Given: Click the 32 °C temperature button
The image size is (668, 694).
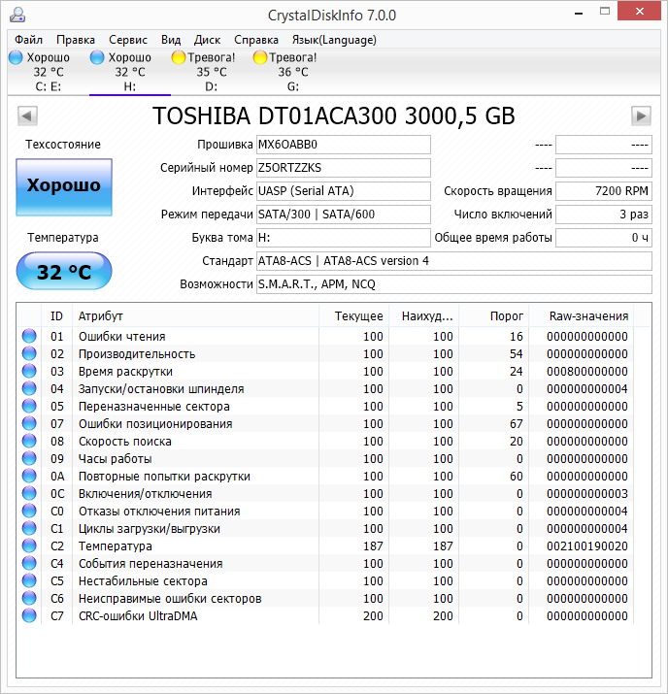Looking at the screenshot, I should pos(64,271).
